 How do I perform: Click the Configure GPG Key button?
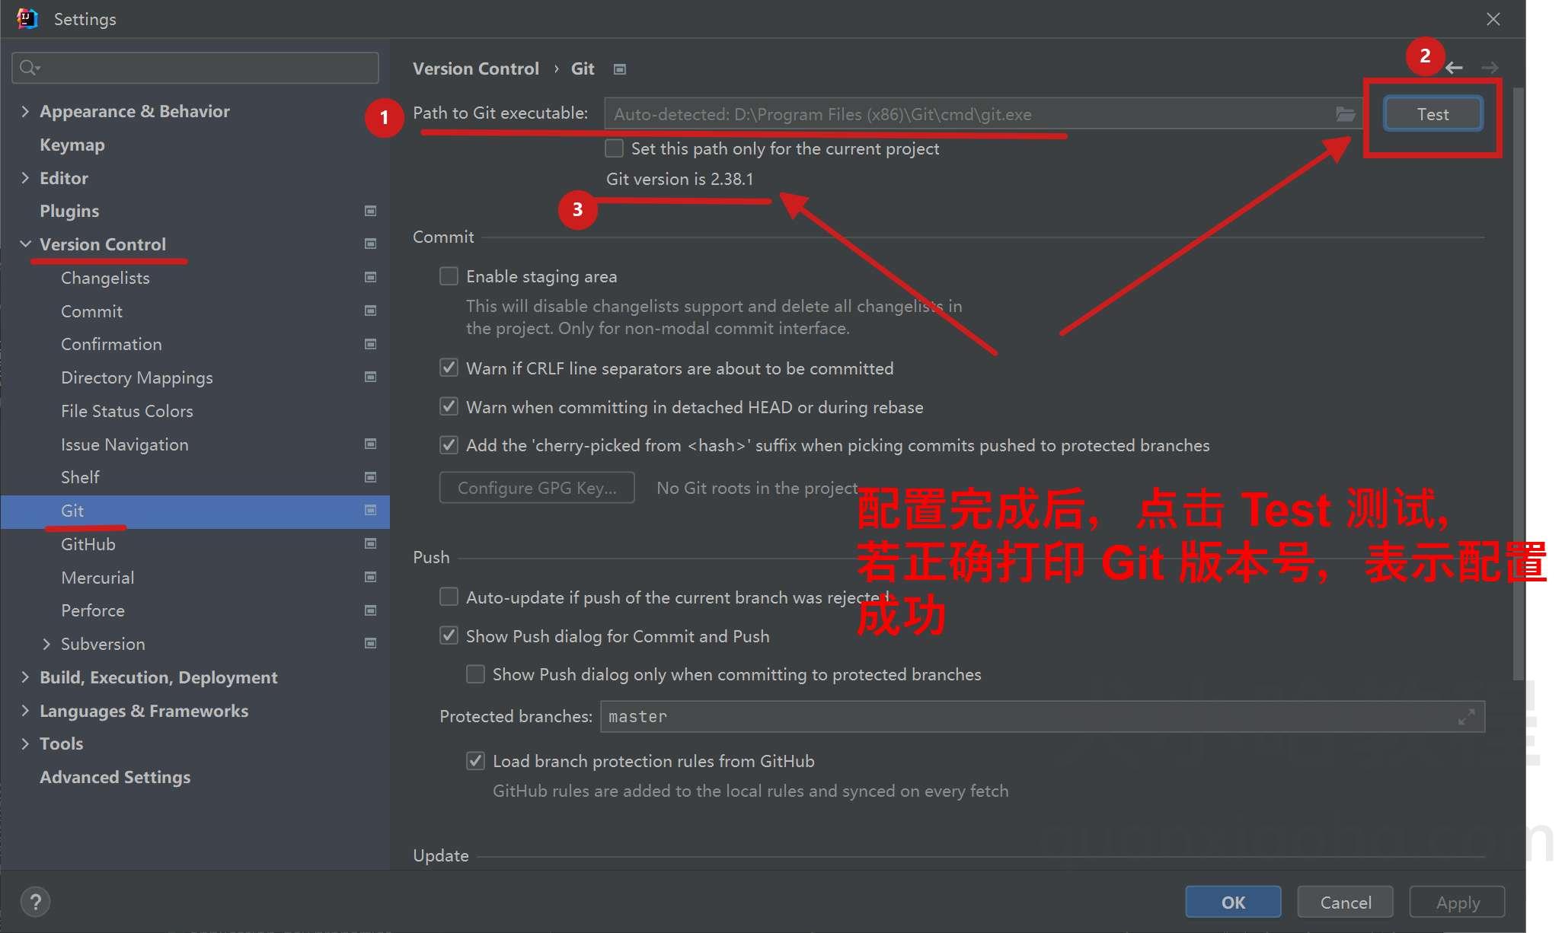pyautogui.click(x=537, y=486)
